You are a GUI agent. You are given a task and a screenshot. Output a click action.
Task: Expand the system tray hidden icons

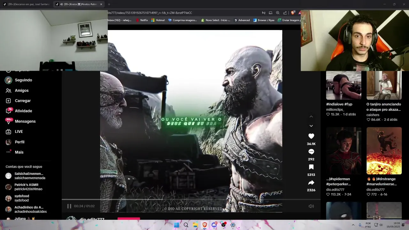(353, 225)
